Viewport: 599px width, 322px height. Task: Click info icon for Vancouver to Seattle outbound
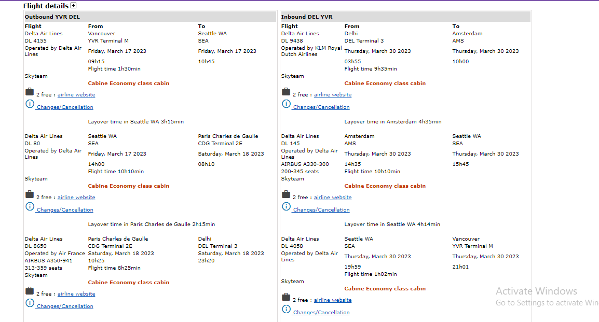point(30,104)
